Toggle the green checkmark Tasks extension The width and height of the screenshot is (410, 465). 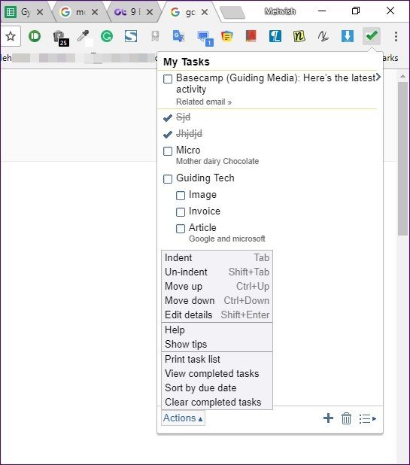click(372, 36)
